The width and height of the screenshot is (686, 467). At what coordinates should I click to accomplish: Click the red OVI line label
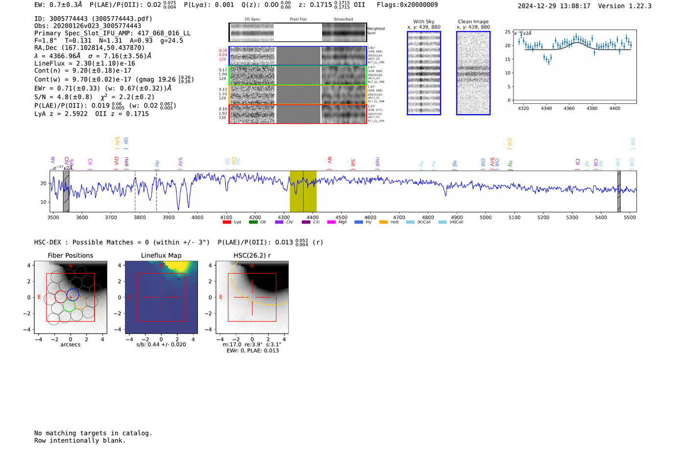[117, 162]
